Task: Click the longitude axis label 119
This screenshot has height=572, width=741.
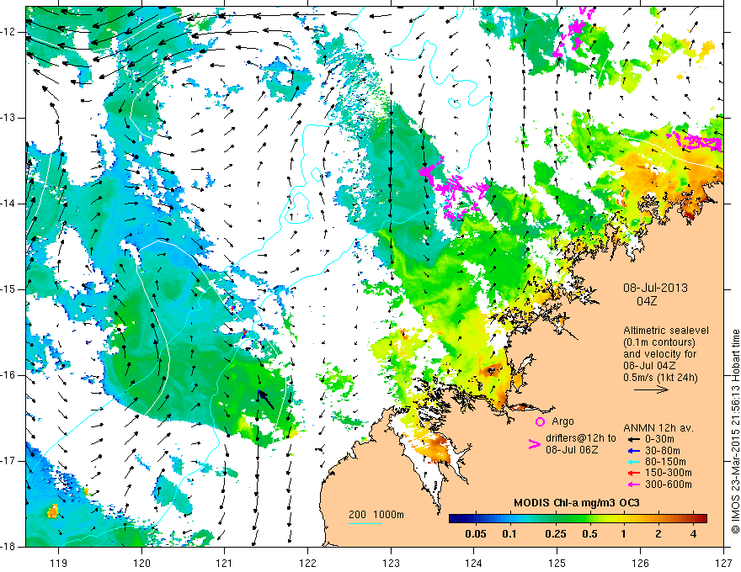Action: tap(59, 564)
